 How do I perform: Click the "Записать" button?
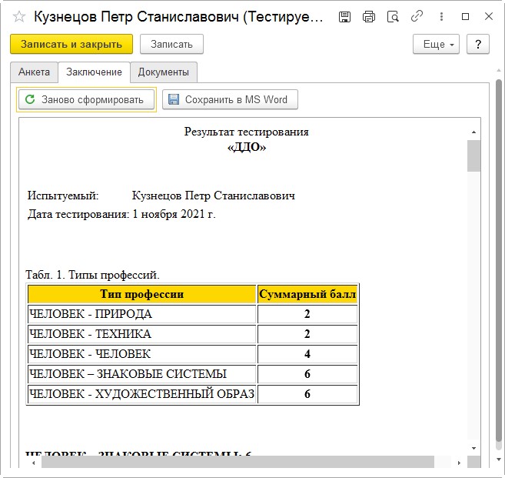pyautogui.click(x=171, y=45)
